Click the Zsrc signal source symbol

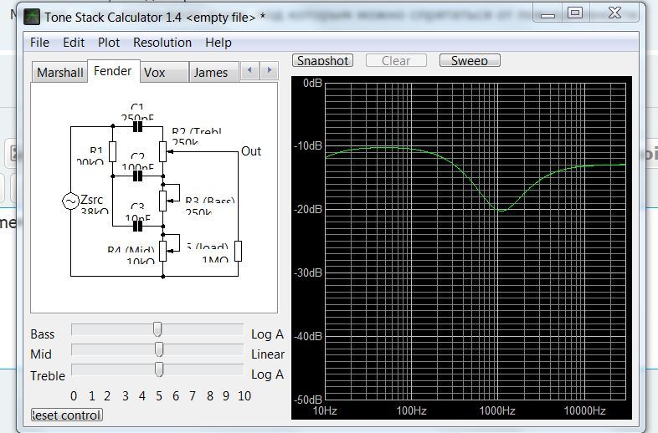(71, 201)
